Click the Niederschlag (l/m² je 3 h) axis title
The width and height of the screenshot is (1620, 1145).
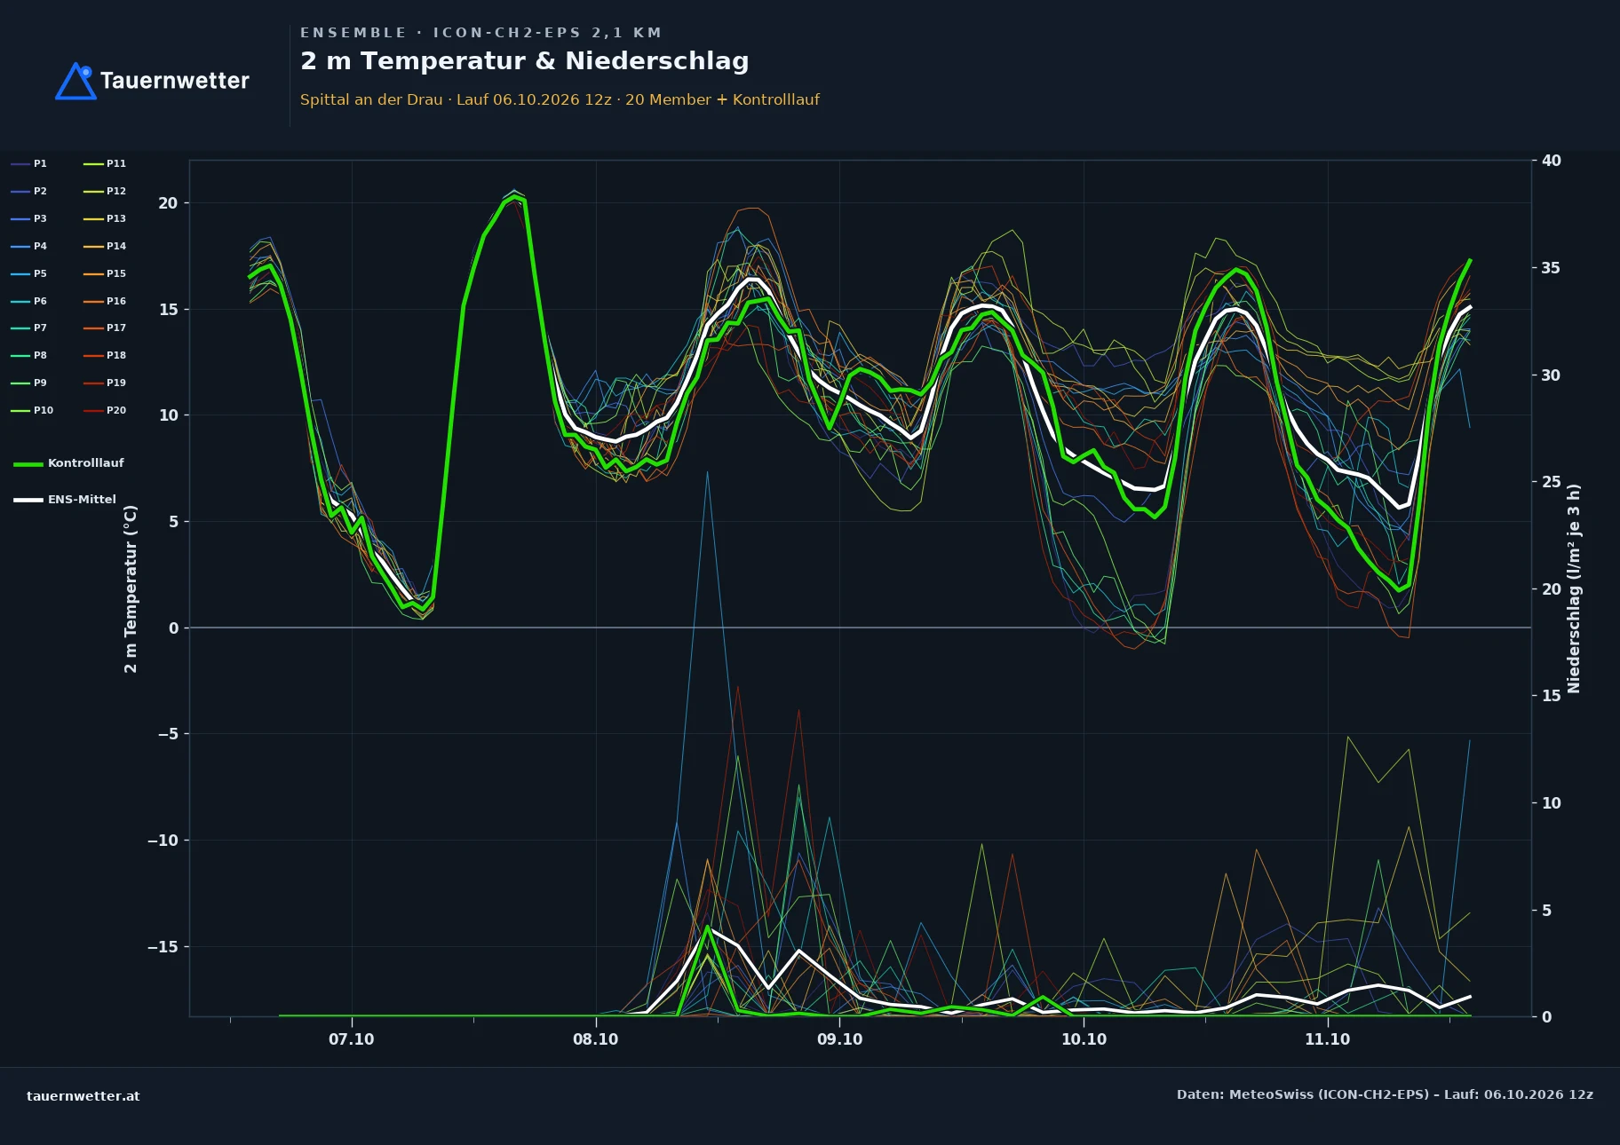[1574, 588]
